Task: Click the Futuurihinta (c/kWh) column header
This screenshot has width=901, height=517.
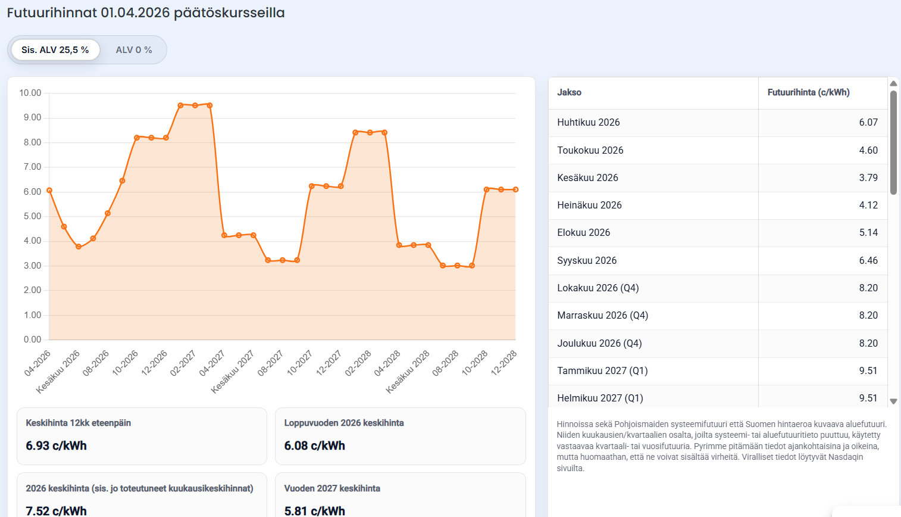Action: 808,92
